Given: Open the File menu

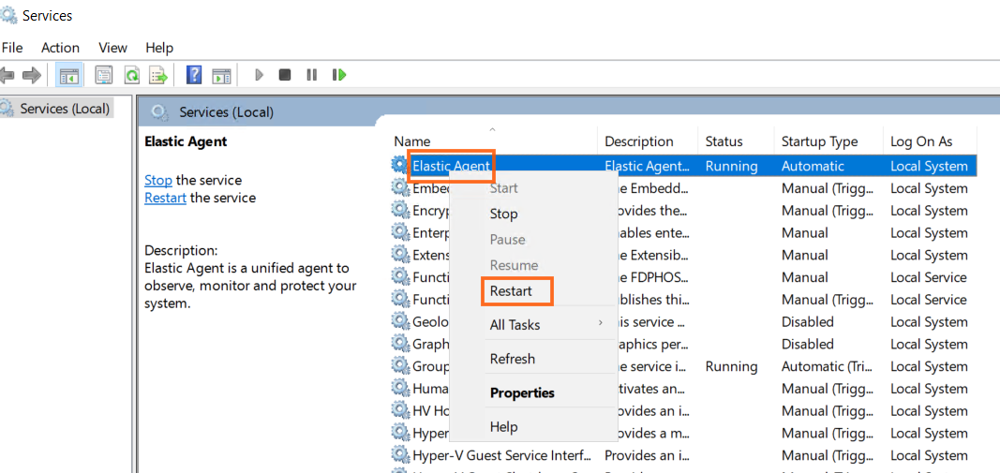Looking at the screenshot, I should [12, 48].
